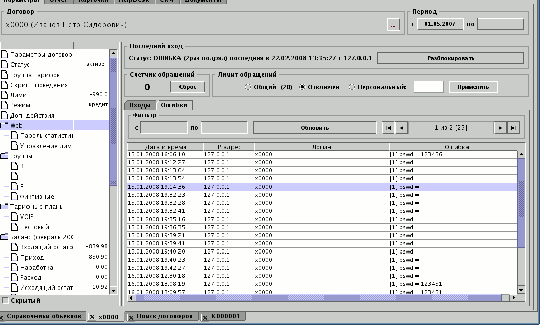The height and width of the screenshot is (325, 540).
Task: Click the personal limit input field
Action: 428,87
